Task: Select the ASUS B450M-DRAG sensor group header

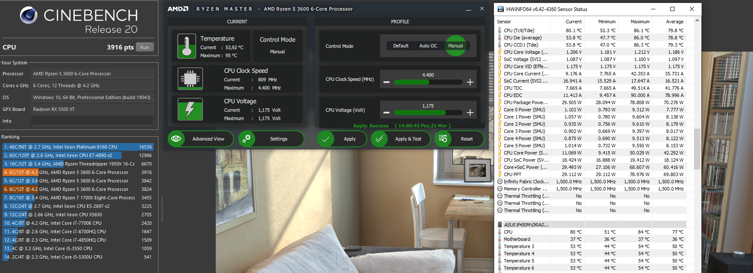Action: [591, 225]
